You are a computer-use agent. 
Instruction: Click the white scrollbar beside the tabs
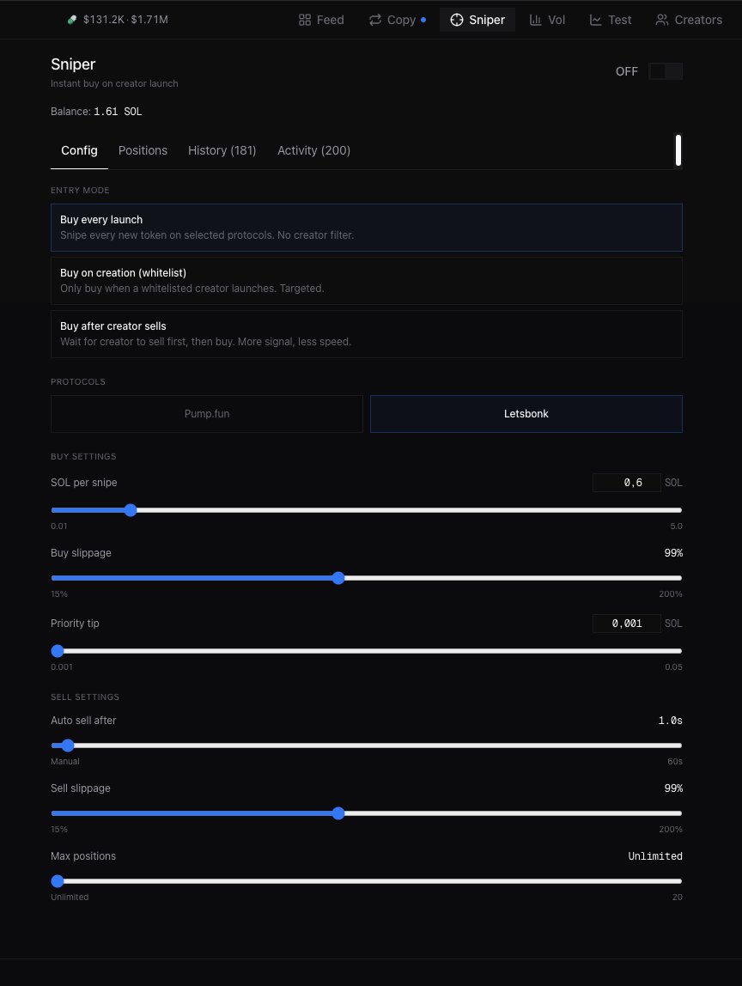click(678, 150)
